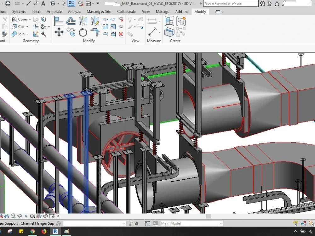Image resolution: width=315 pixels, height=236 pixels.
Task: Select Trim/Extend Single Element tool
Action: click(105, 34)
